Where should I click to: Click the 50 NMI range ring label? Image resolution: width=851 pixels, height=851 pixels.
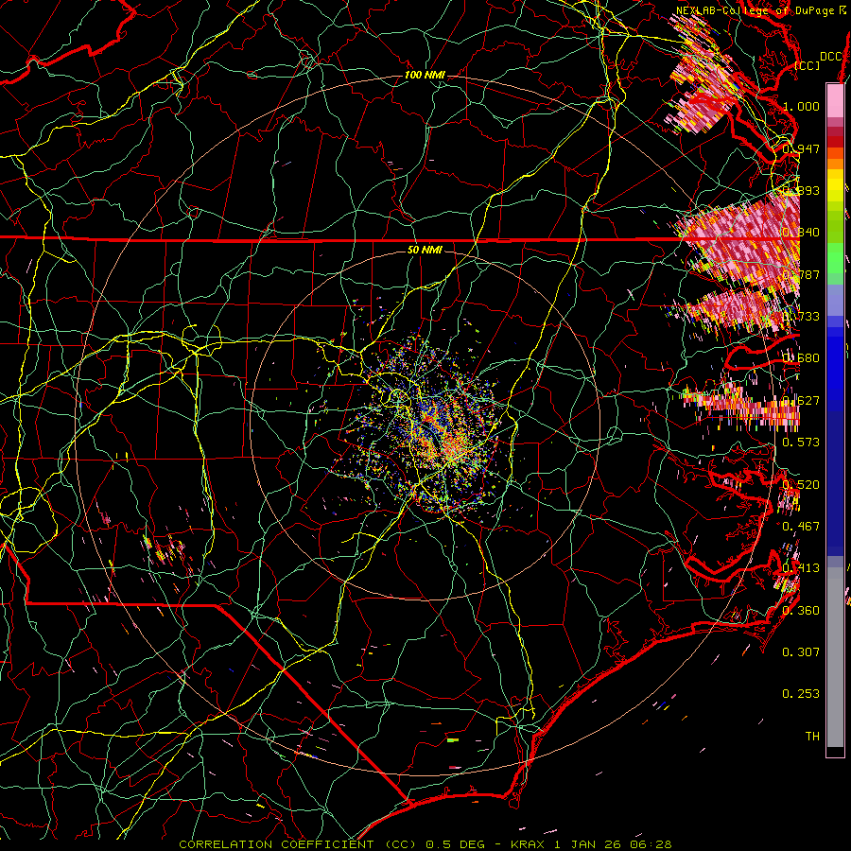pyautogui.click(x=425, y=250)
